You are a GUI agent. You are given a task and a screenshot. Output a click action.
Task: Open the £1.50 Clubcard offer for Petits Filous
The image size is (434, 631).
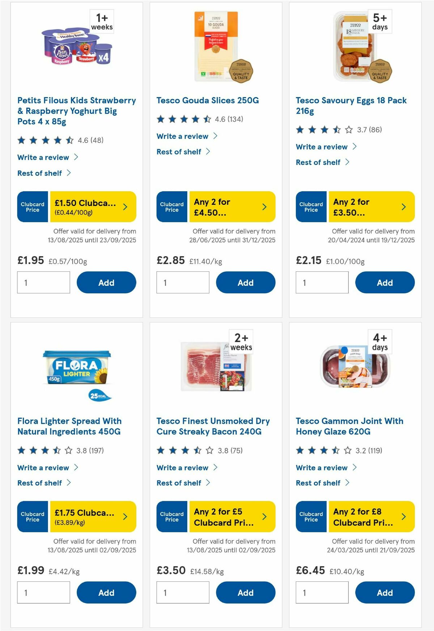[x=89, y=207]
